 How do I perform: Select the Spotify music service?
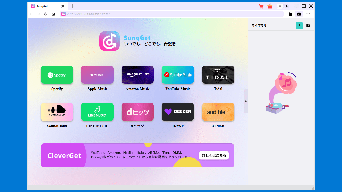click(57, 75)
